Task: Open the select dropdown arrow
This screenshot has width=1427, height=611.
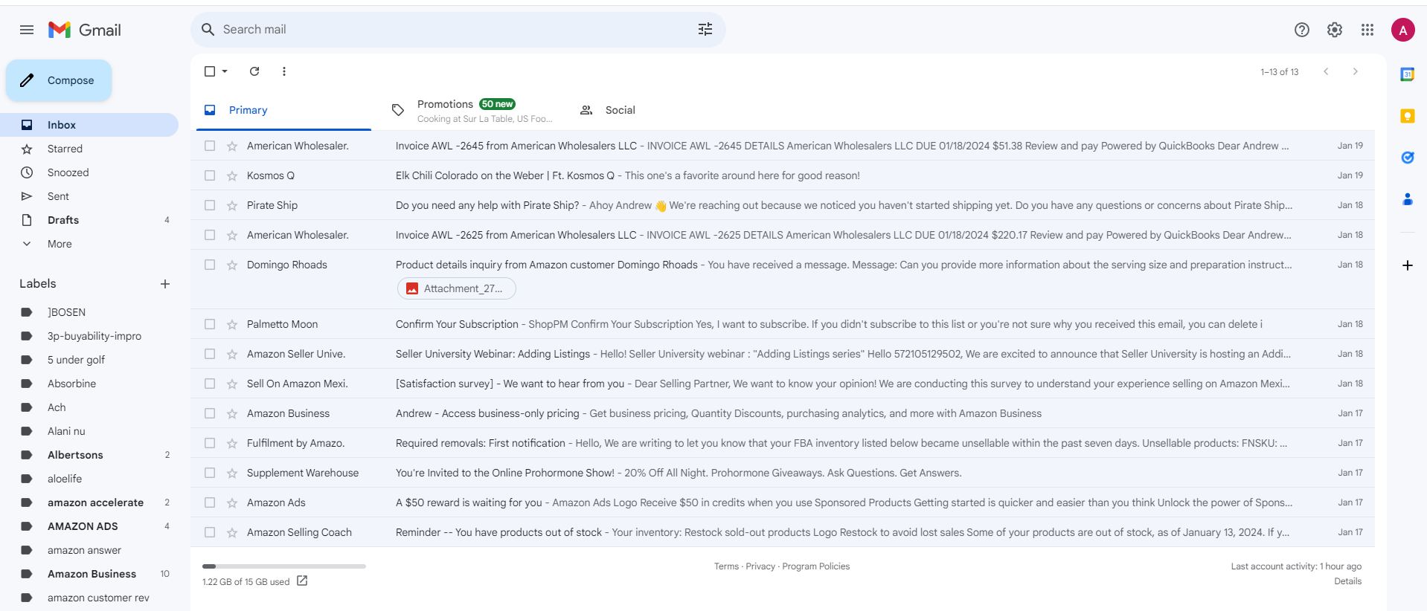Action: (225, 71)
